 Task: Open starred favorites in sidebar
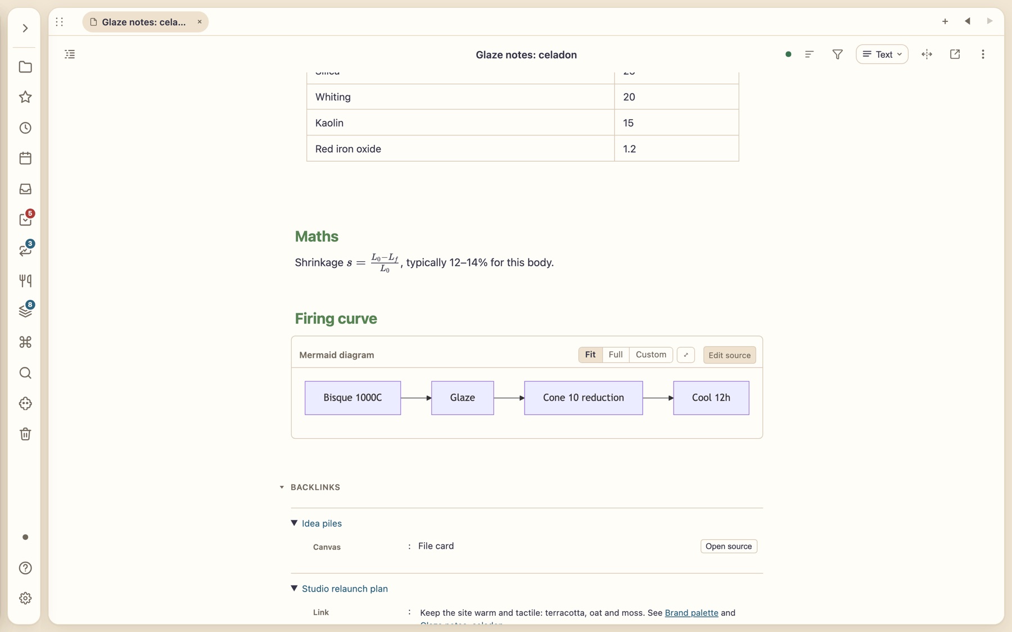tap(25, 97)
